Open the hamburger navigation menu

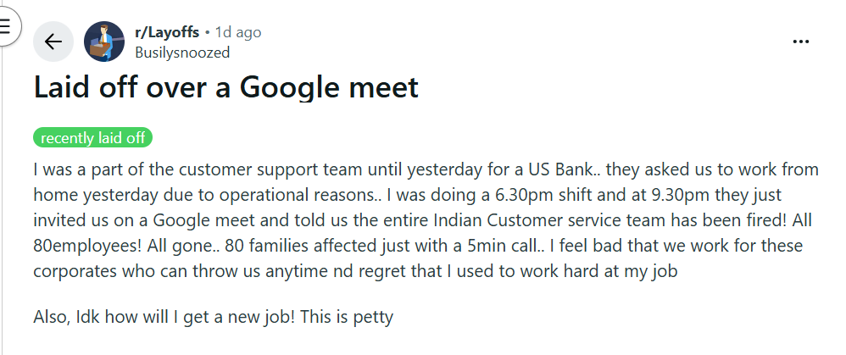(x=7, y=25)
